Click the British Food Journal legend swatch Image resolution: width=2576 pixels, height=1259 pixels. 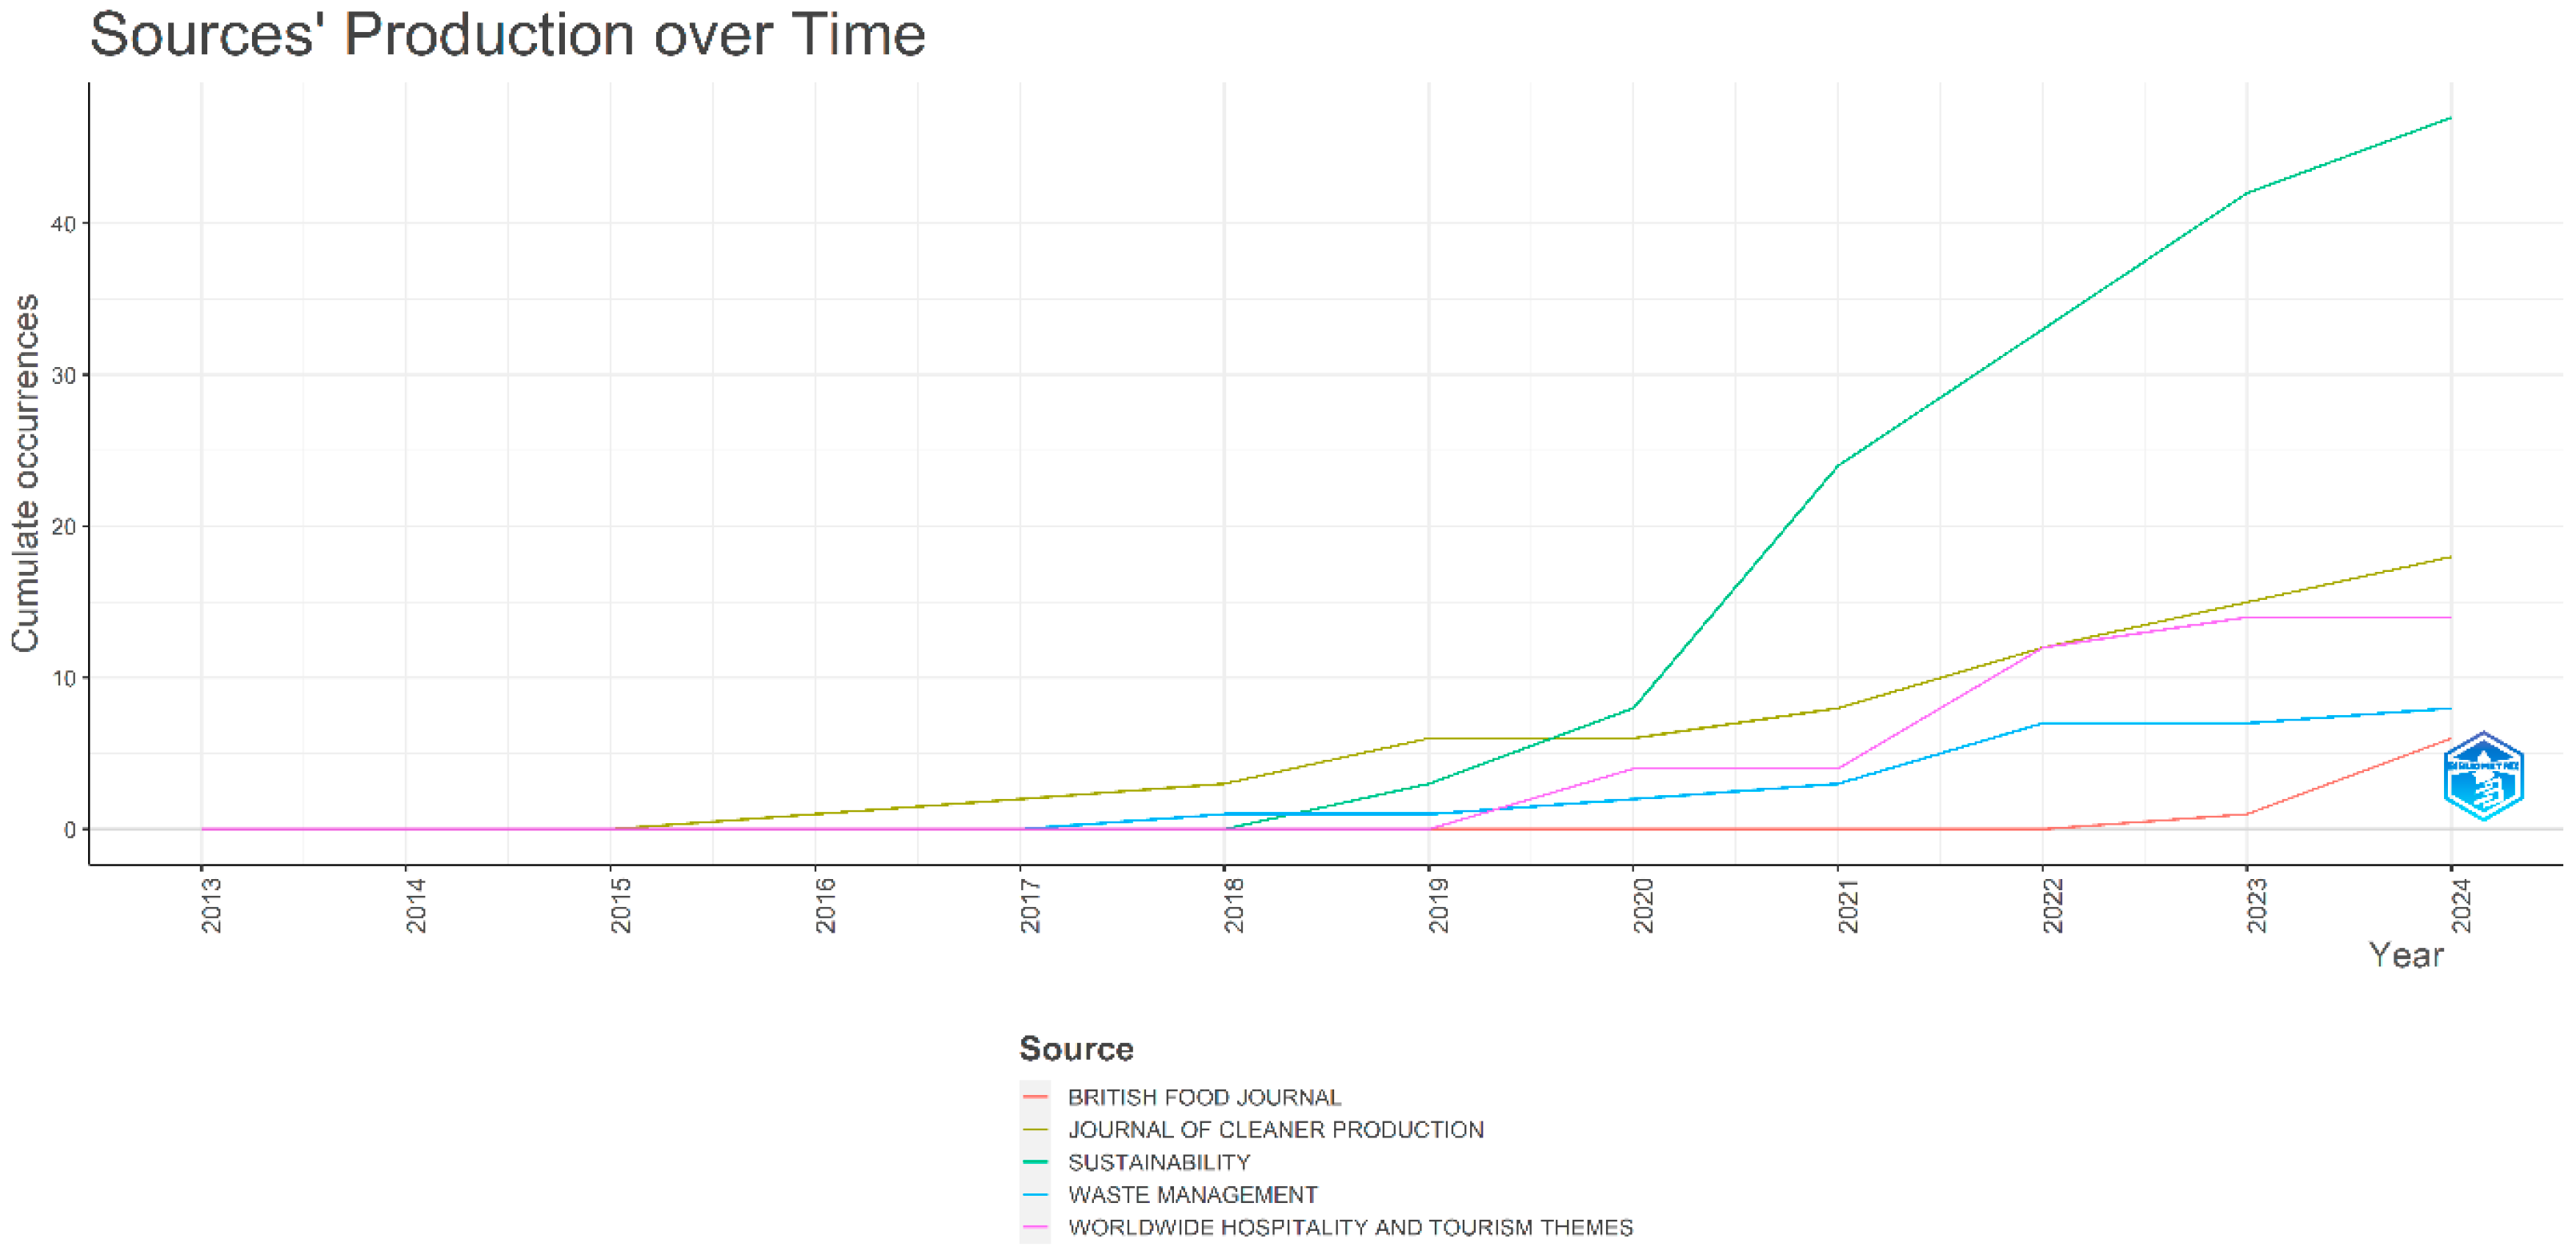coord(1035,1097)
